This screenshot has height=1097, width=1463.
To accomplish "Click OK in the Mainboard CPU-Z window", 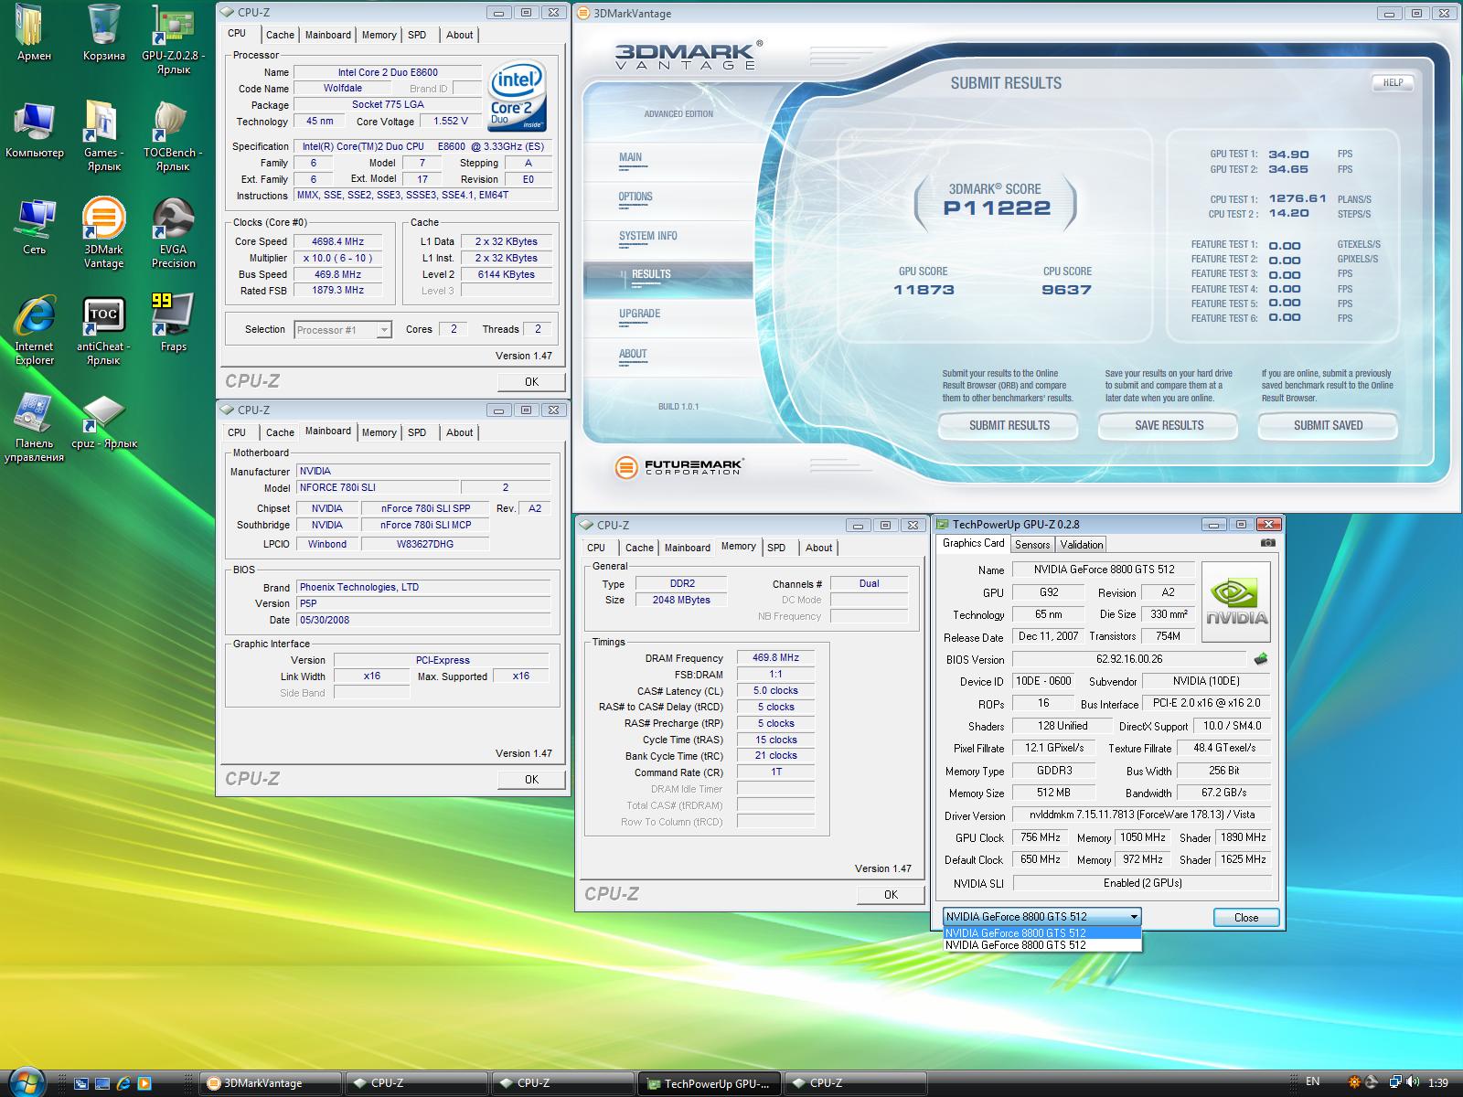I will (531, 780).
